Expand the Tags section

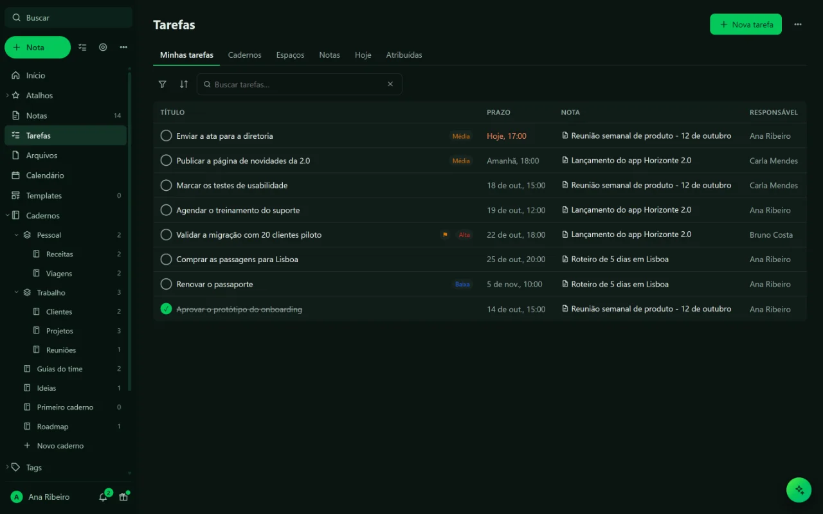(x=7, y=468)
